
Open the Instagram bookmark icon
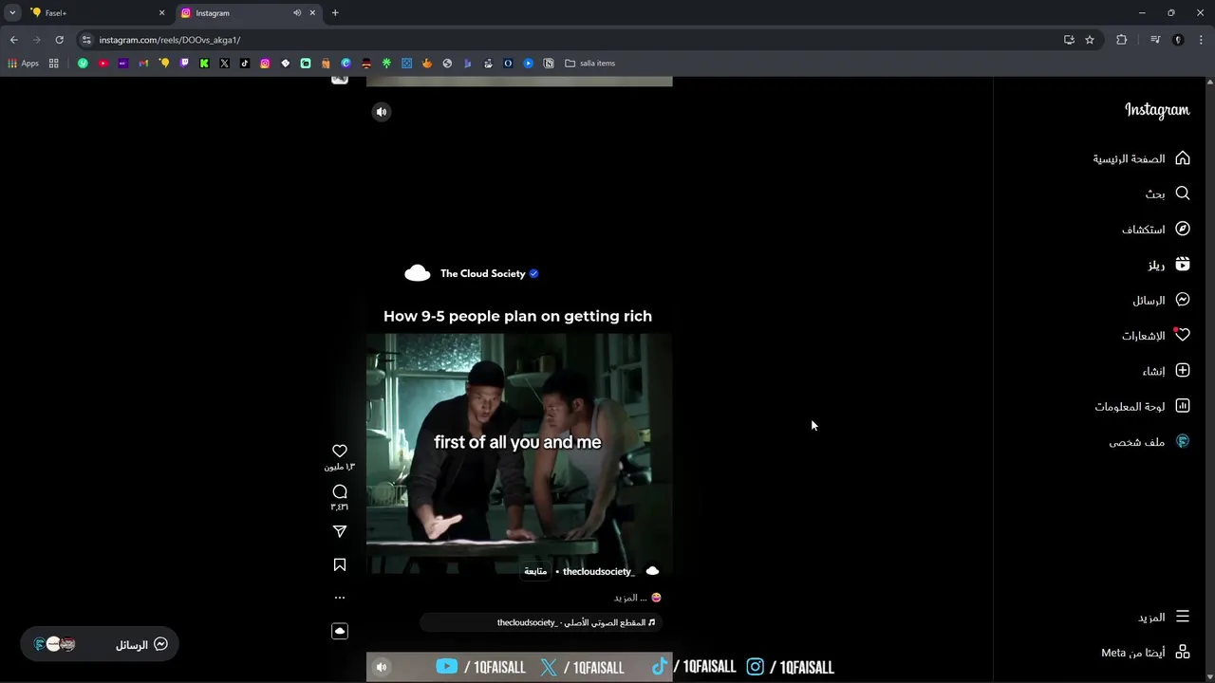pos(265,64)
